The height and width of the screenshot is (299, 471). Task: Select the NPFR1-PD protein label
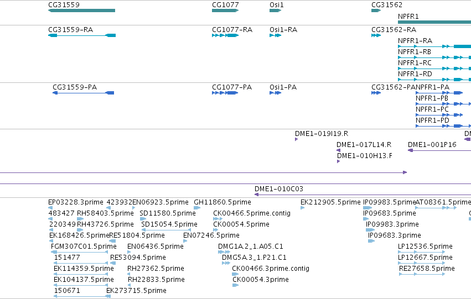click(x=432, y=120)
